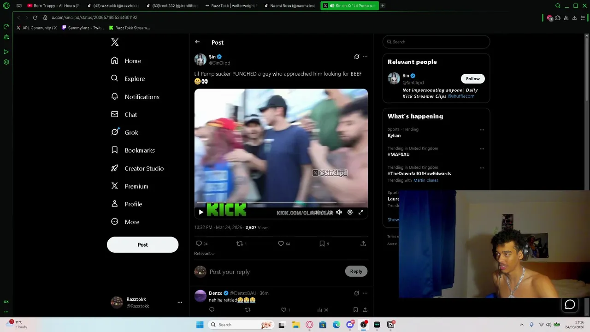590x332 pixels.
Task: Click the X search box
Action: pyautogui.click(x=436, y=42)
